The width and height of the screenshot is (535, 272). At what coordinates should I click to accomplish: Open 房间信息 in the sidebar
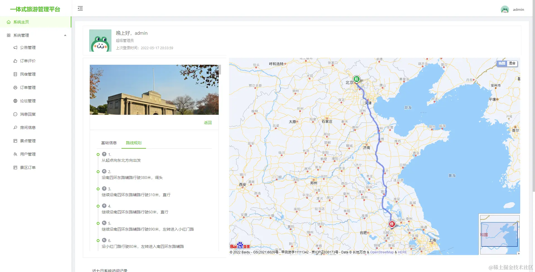[35, 128]
